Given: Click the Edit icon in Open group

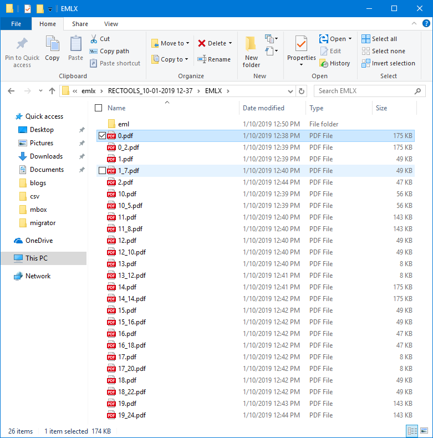Looking at the screenshot, I should pos(324,51).
